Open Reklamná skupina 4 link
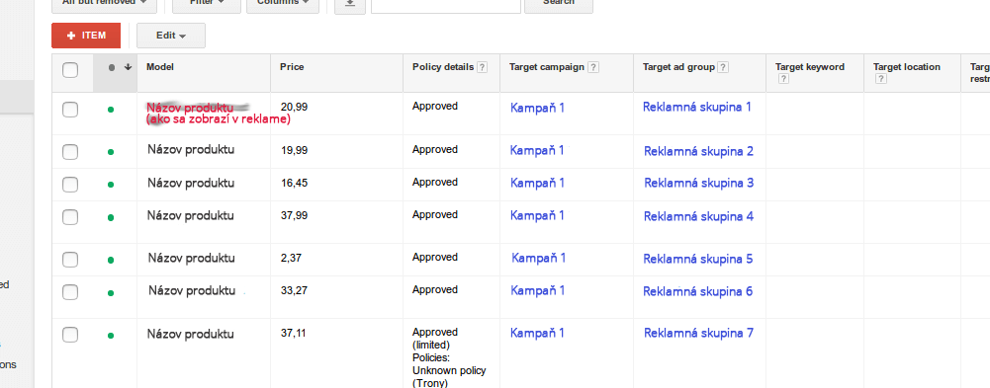The height and width of the screenshot is (388, 990). tap(698, 216)
